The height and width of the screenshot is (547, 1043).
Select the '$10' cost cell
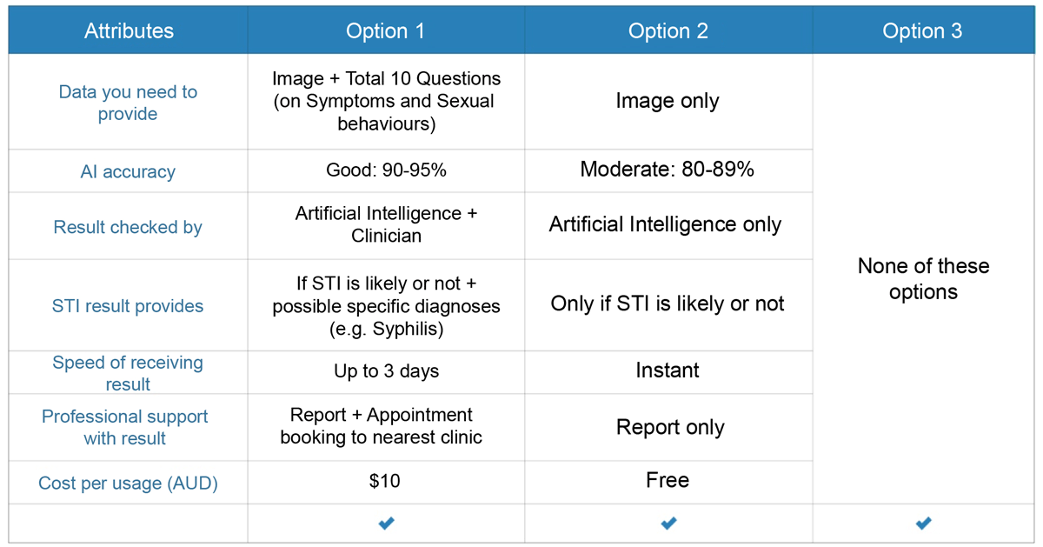click(x=386, y=482)
